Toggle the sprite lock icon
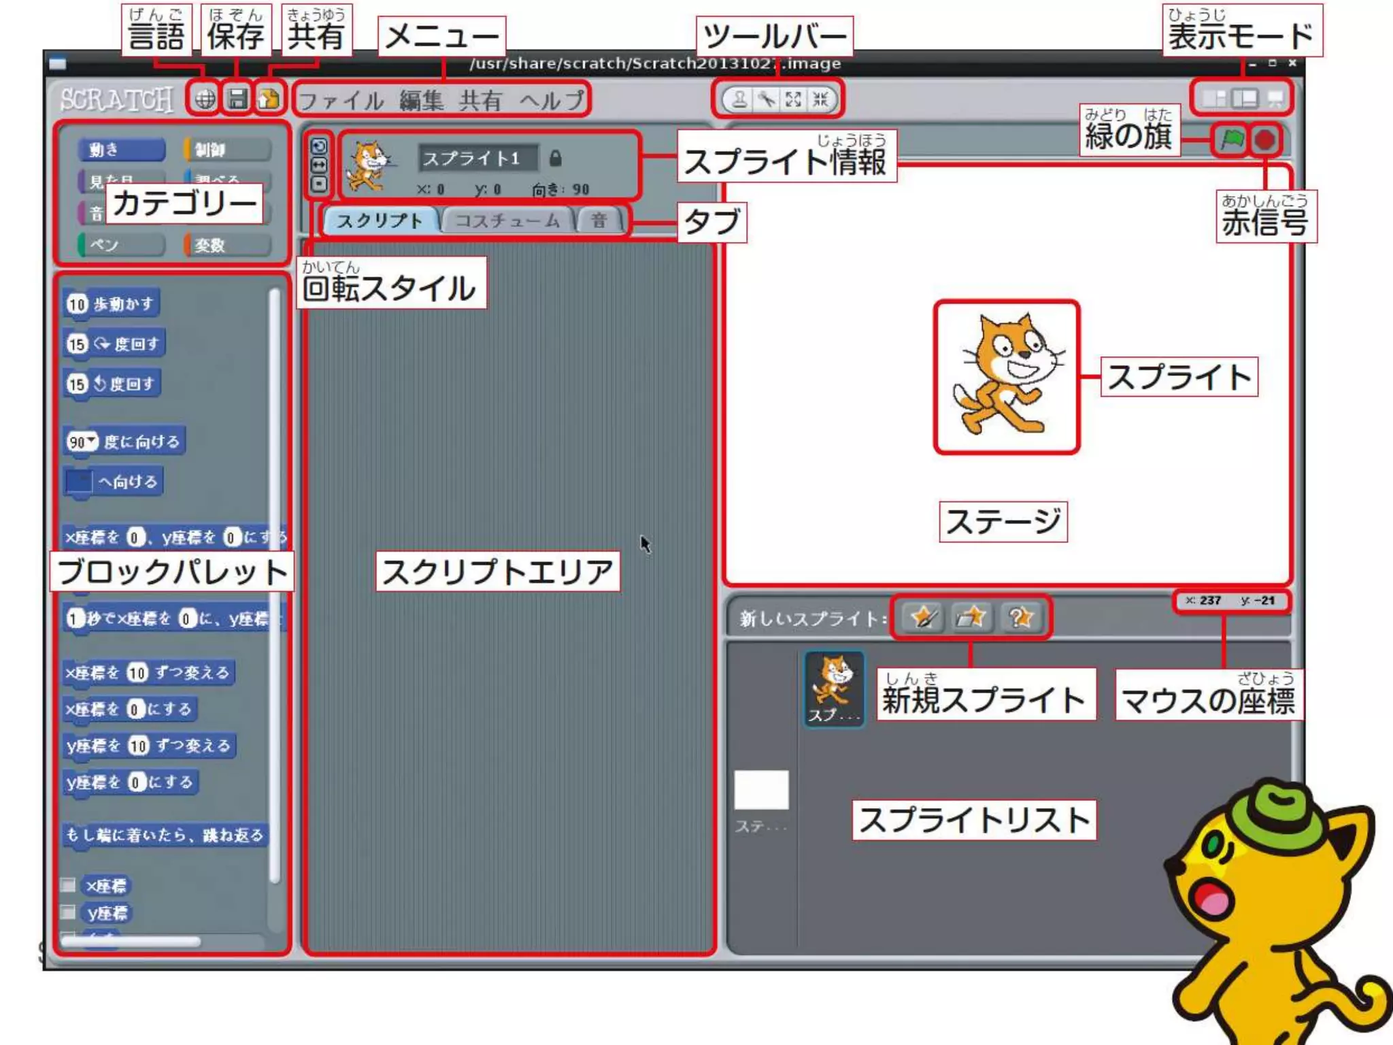This screenshot has width=1393, height=1045. (555, 159)
